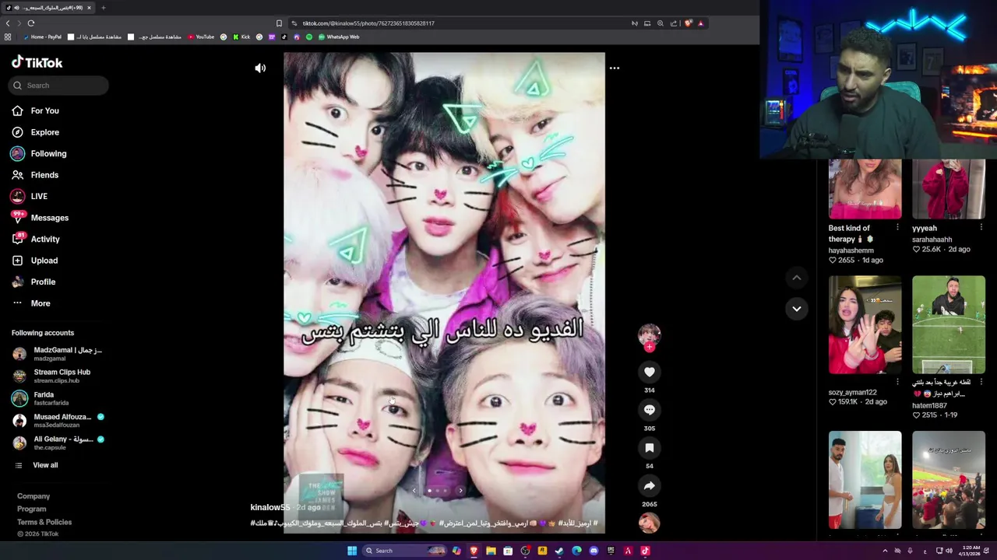The image size is (997, 560).
Task: Bookmark this page from the address bar
Action: click(279, 23)
